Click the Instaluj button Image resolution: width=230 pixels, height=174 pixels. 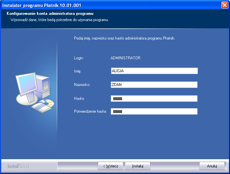(x=137, y=166)
